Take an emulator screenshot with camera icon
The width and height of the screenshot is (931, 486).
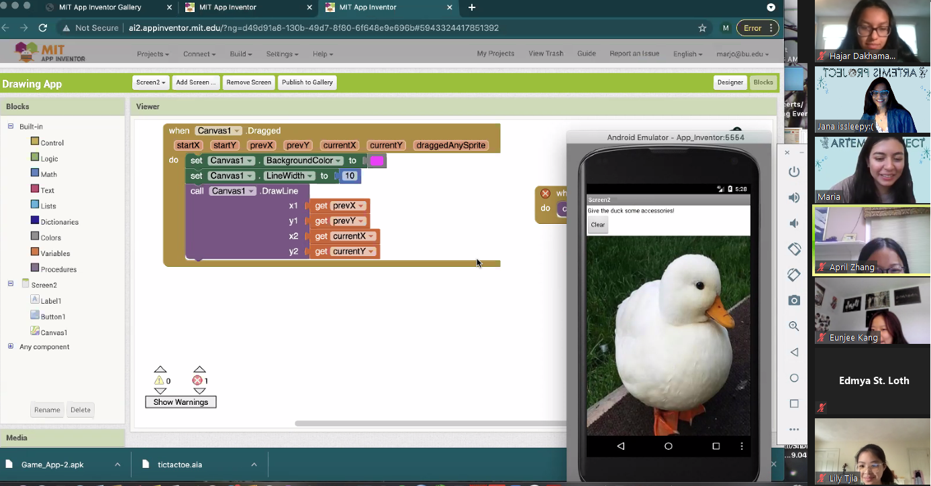pyautogui.click(x=794, y=300)
